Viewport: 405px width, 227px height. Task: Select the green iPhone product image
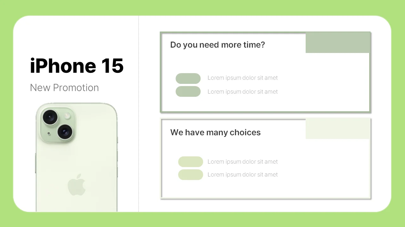(x=76, y=157)
